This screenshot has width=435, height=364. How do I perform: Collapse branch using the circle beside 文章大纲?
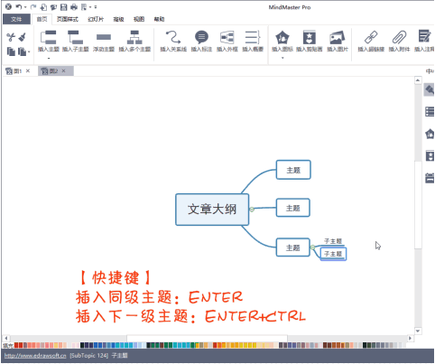(x=252, y=210)
